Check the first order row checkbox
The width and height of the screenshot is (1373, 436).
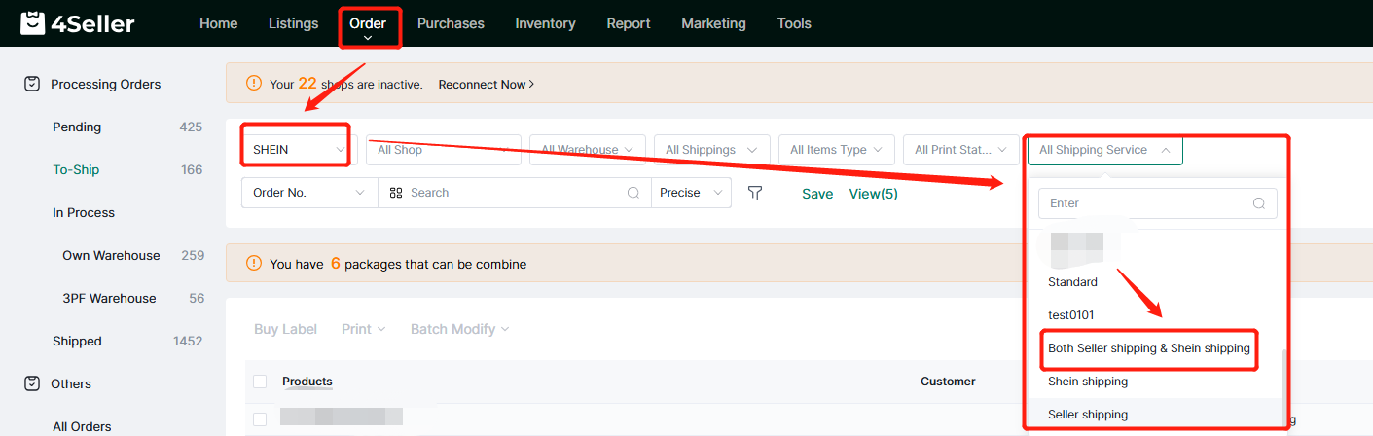pos(260,418)
